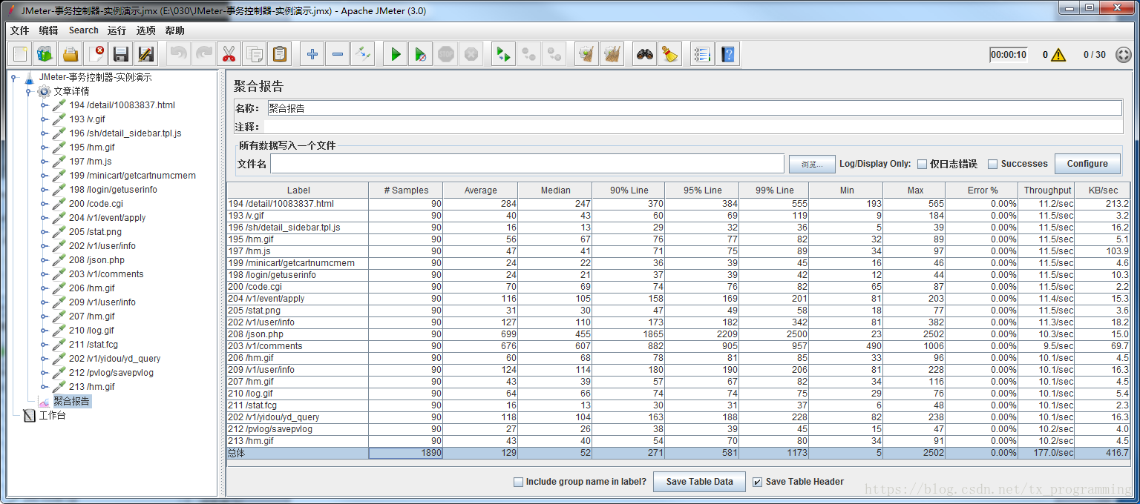Image resolution: width=1140 pixels, height=504 pixels.
Task: Toggle tree handle beside 212 /pvlog/savepvlog
Action: click(44, 373)
